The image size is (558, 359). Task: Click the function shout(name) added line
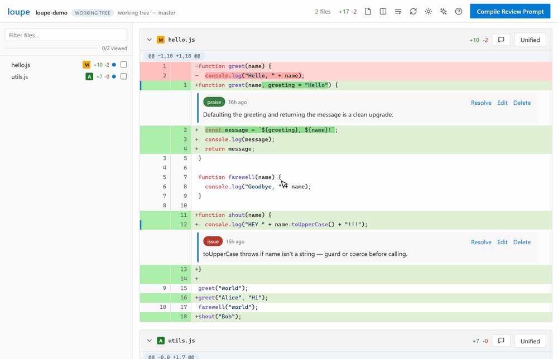tap(346, 215)
